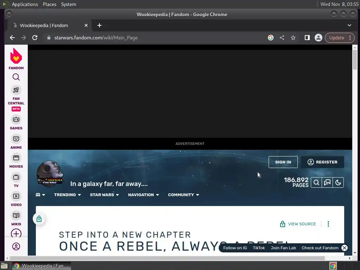360x270 pixels.
Task: Click the Sign In button
Action: [283, 162]
